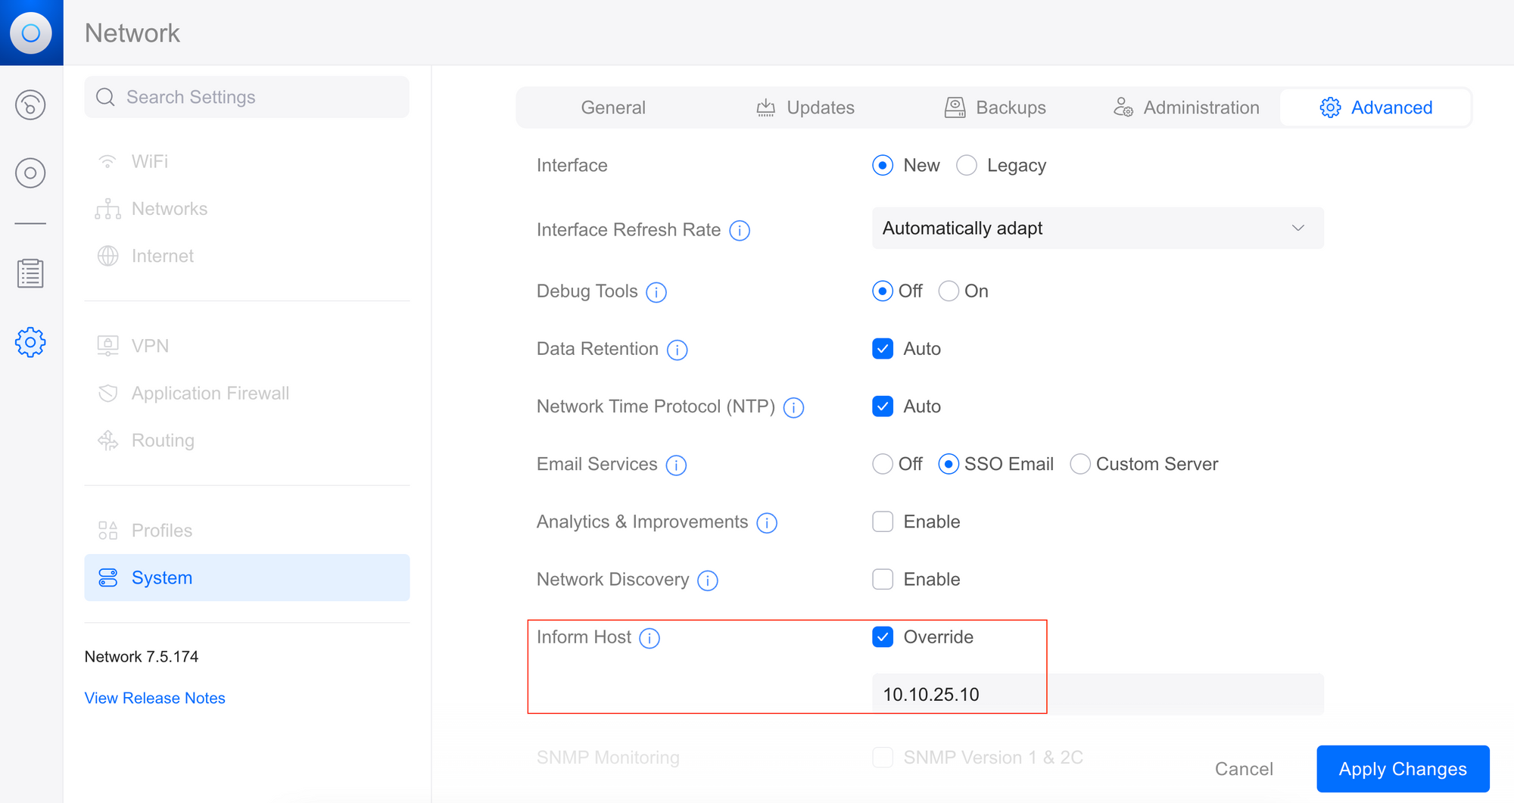
Task: Open VPN settings
Action: pos(247,346)
